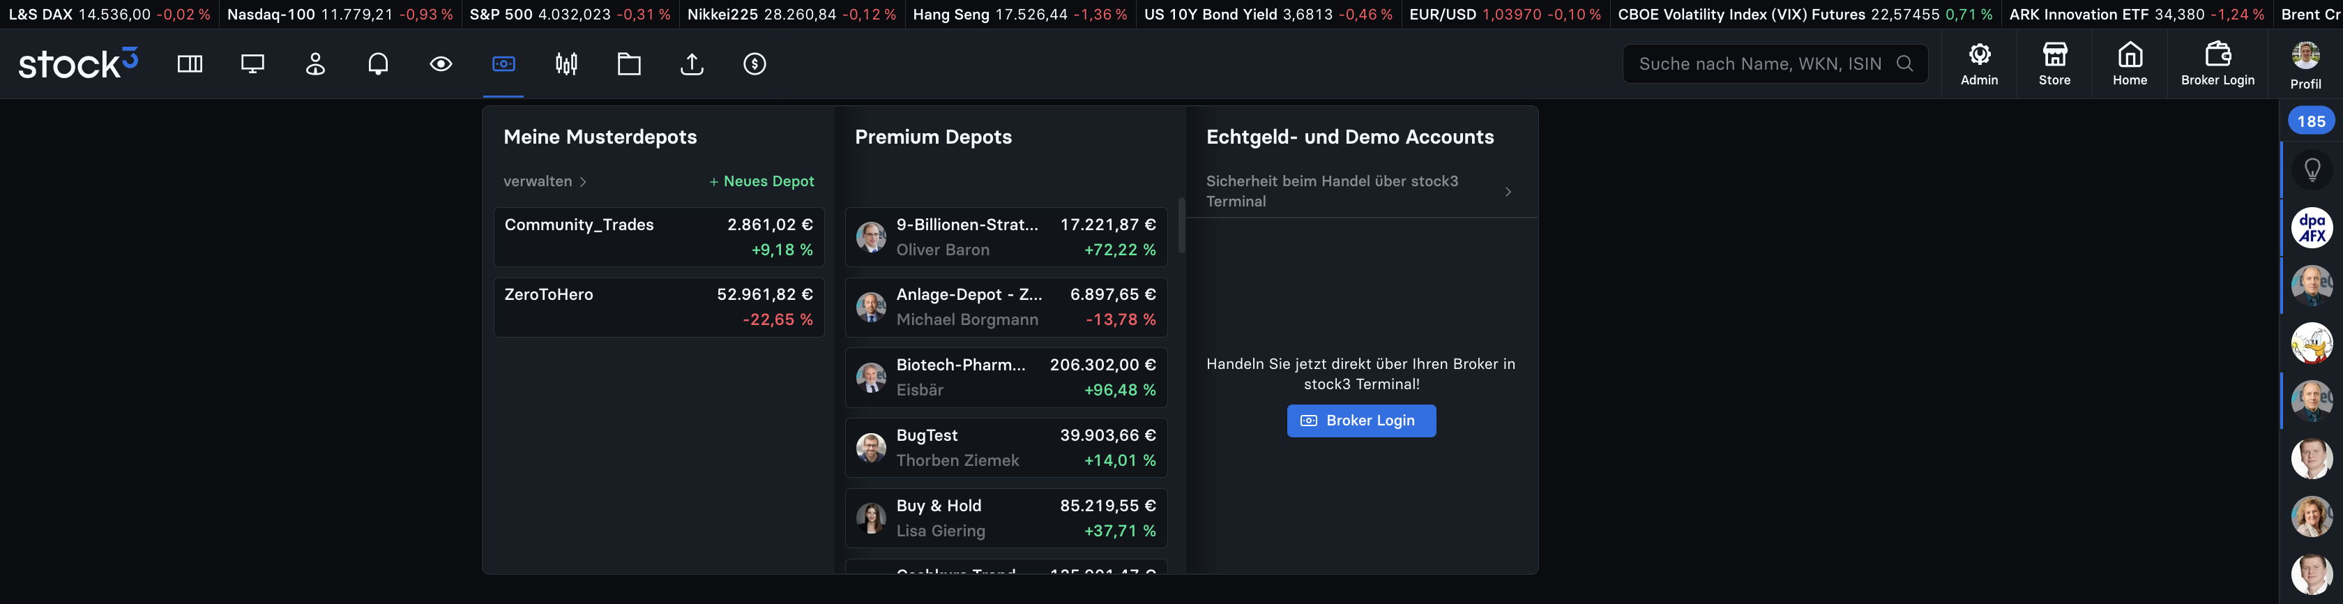This screenshot has height=604, width=2343.
Task: Open S&P 500 ticker quote
Action: 570,15
